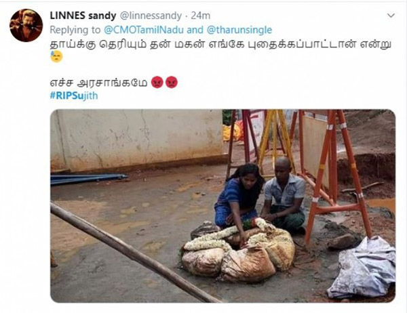Image resolution: width=407 pixels, height=313 pixels.
Task: Open the #RIPSujith hashtag
Action: point(74,96)
